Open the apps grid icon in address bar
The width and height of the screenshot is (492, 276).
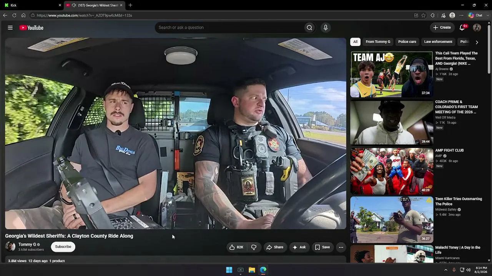tap(416, 15)
